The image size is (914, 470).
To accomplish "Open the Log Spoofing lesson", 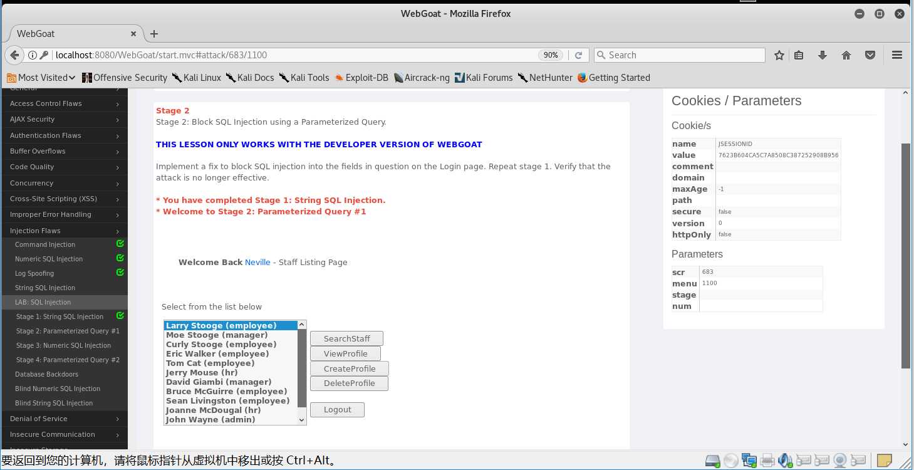I will coord(34,273).
